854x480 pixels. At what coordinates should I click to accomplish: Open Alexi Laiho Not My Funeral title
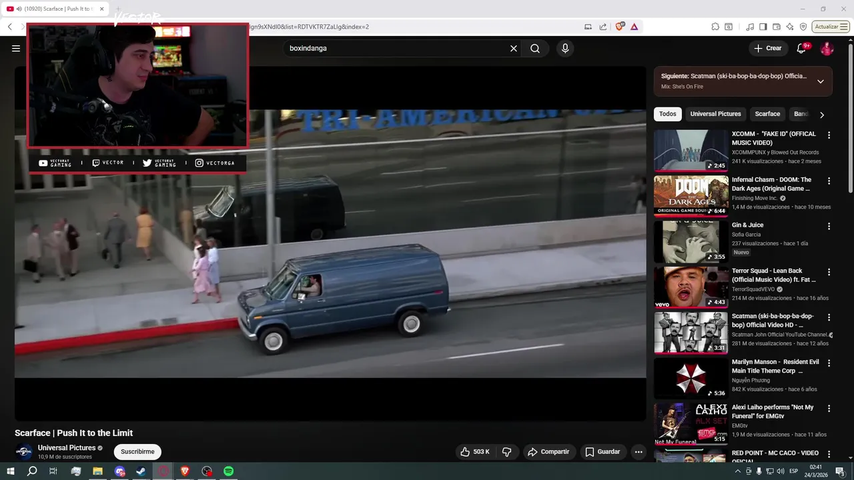773,411
